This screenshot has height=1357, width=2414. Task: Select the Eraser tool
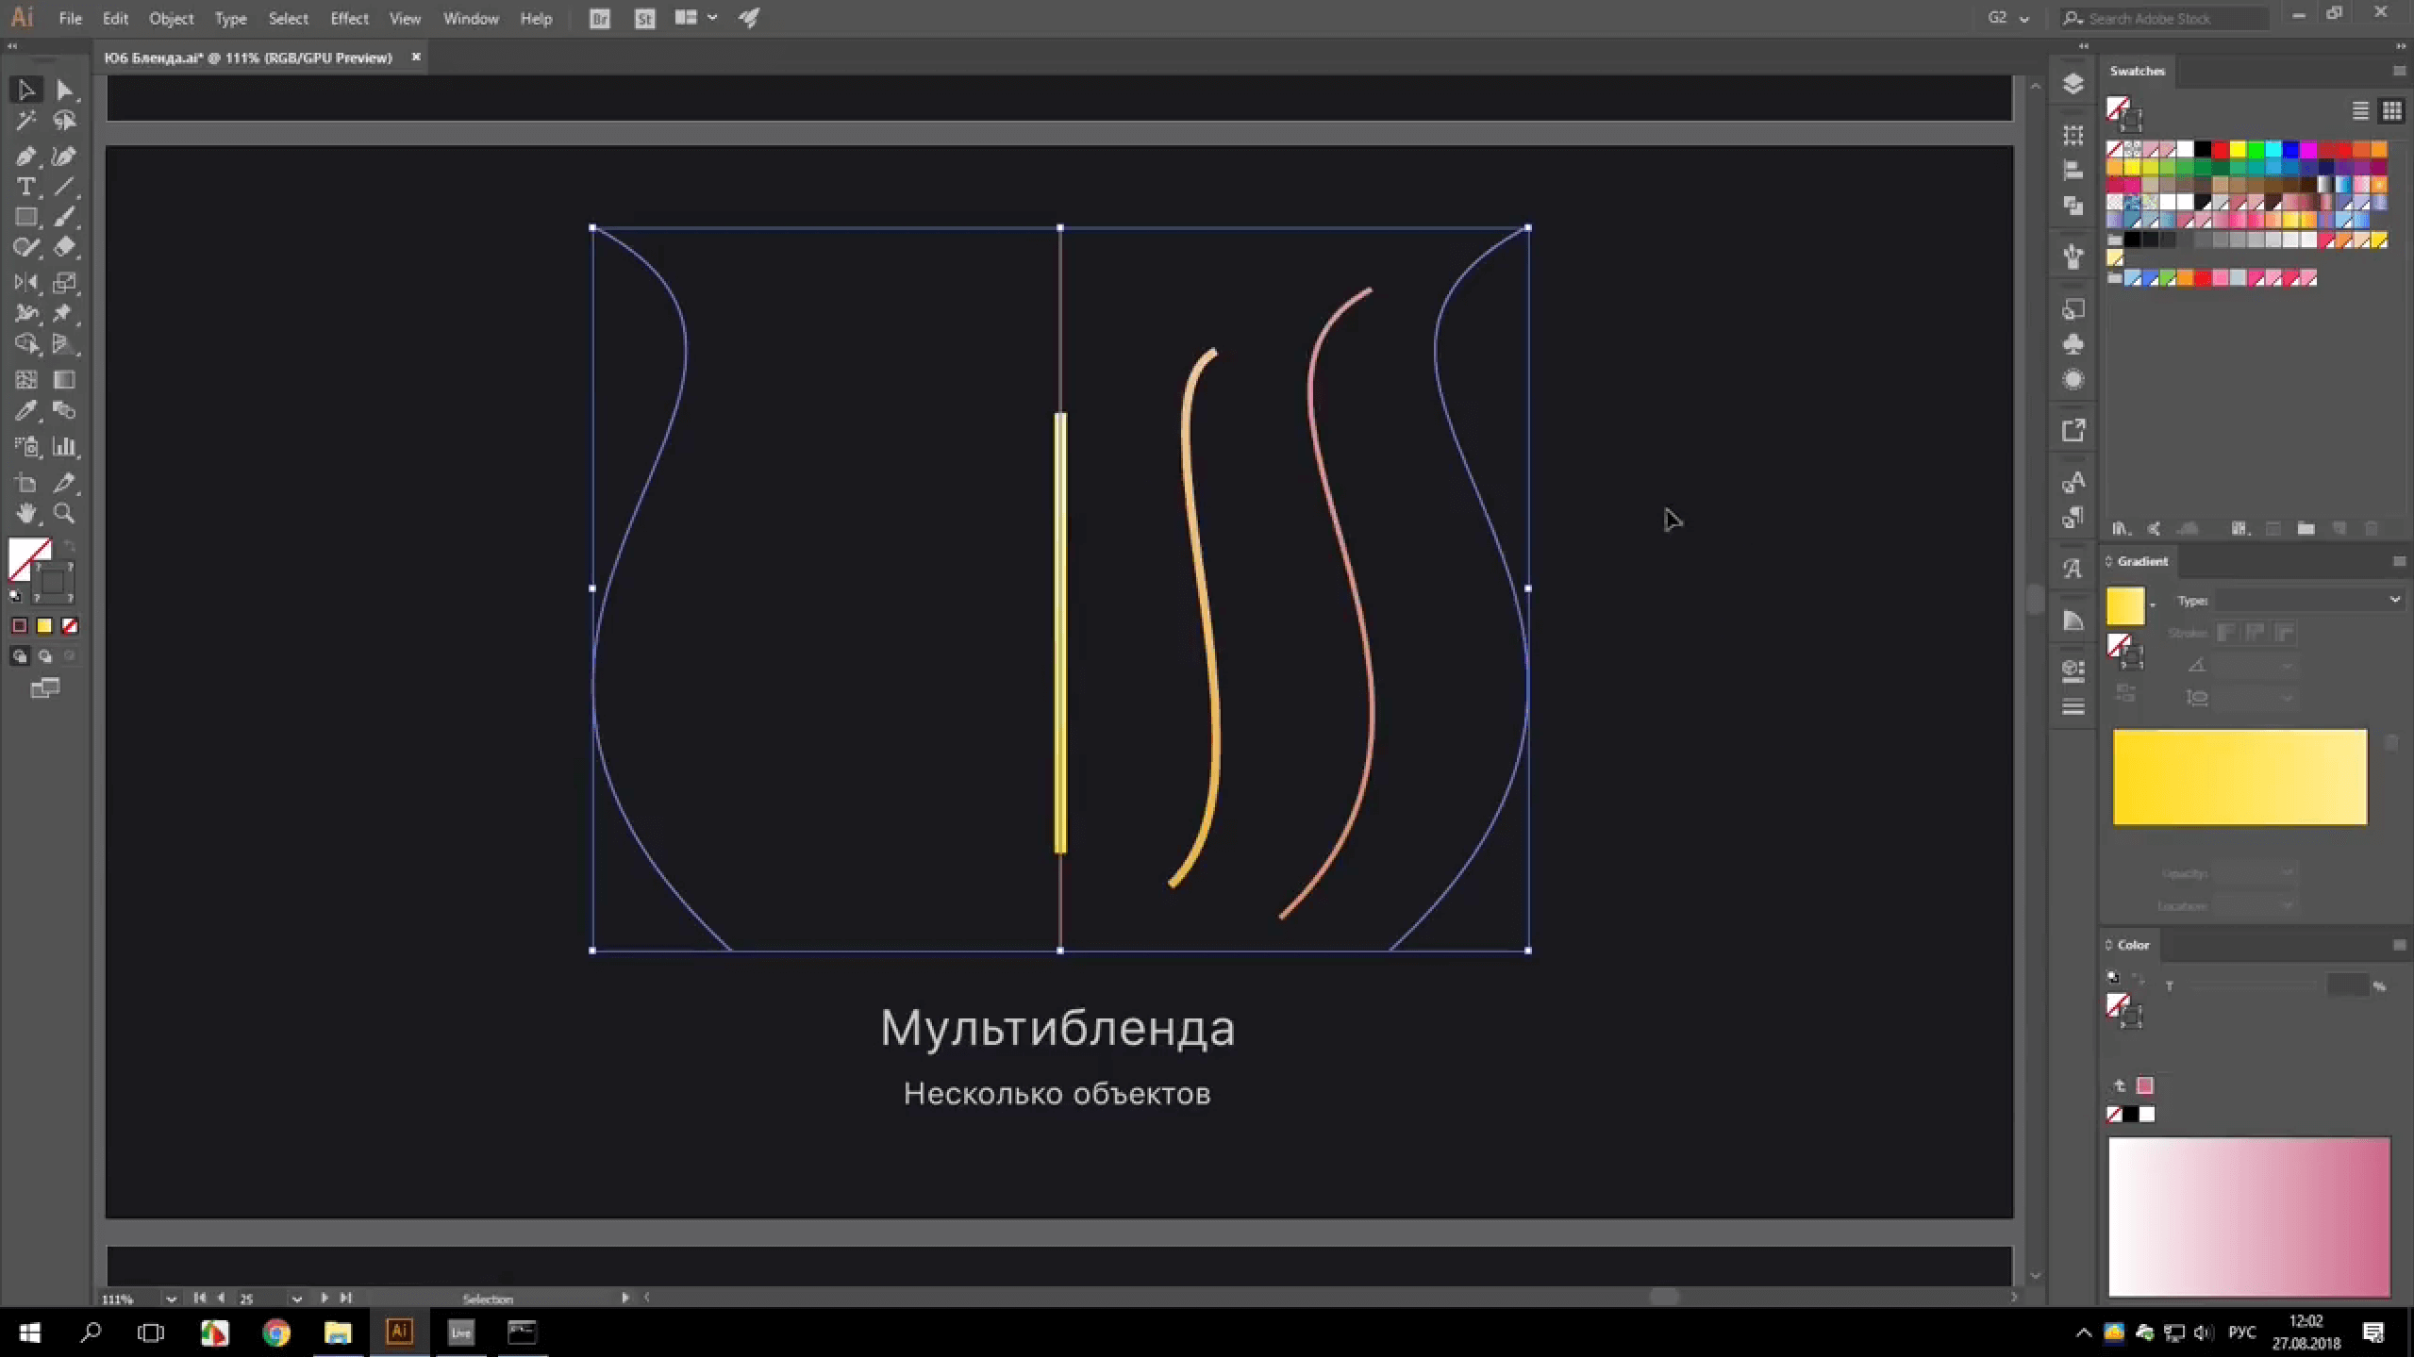tap(64, 247)
